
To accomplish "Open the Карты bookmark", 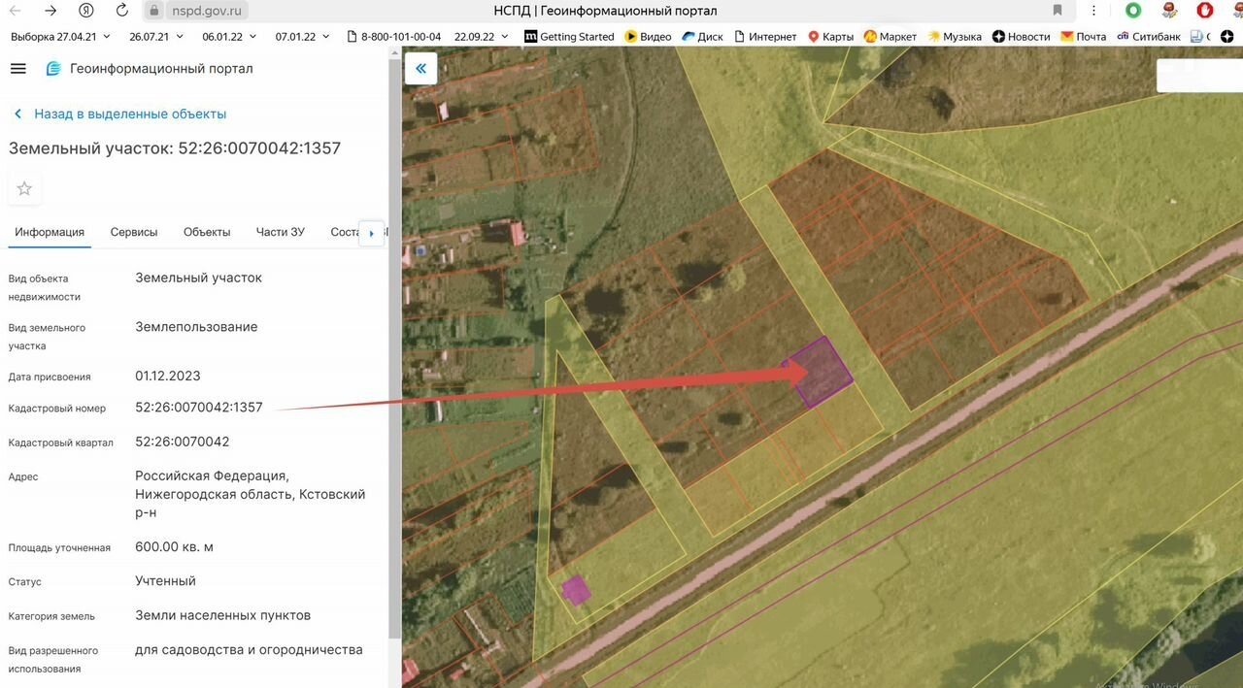I will [830, 36].
